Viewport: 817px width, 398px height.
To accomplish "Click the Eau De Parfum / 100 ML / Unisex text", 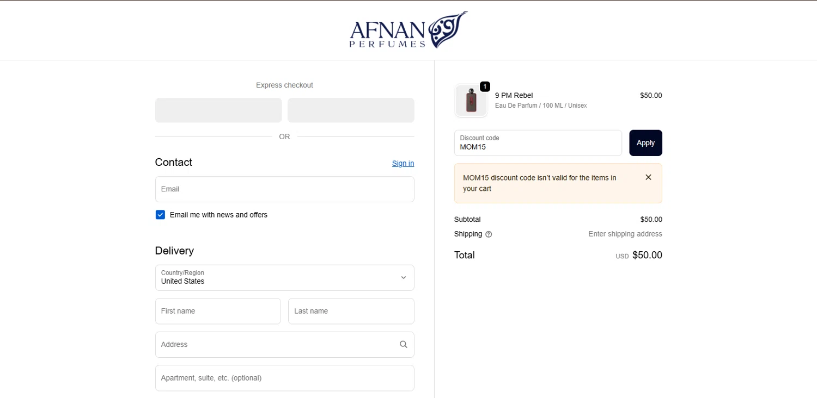I will (x=541, y=105).
